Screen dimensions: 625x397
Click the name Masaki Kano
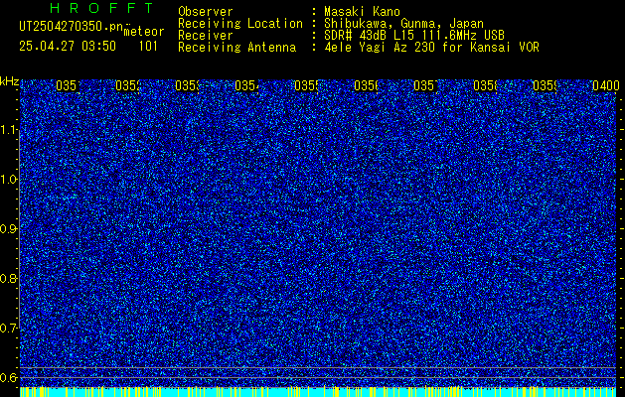362,12
